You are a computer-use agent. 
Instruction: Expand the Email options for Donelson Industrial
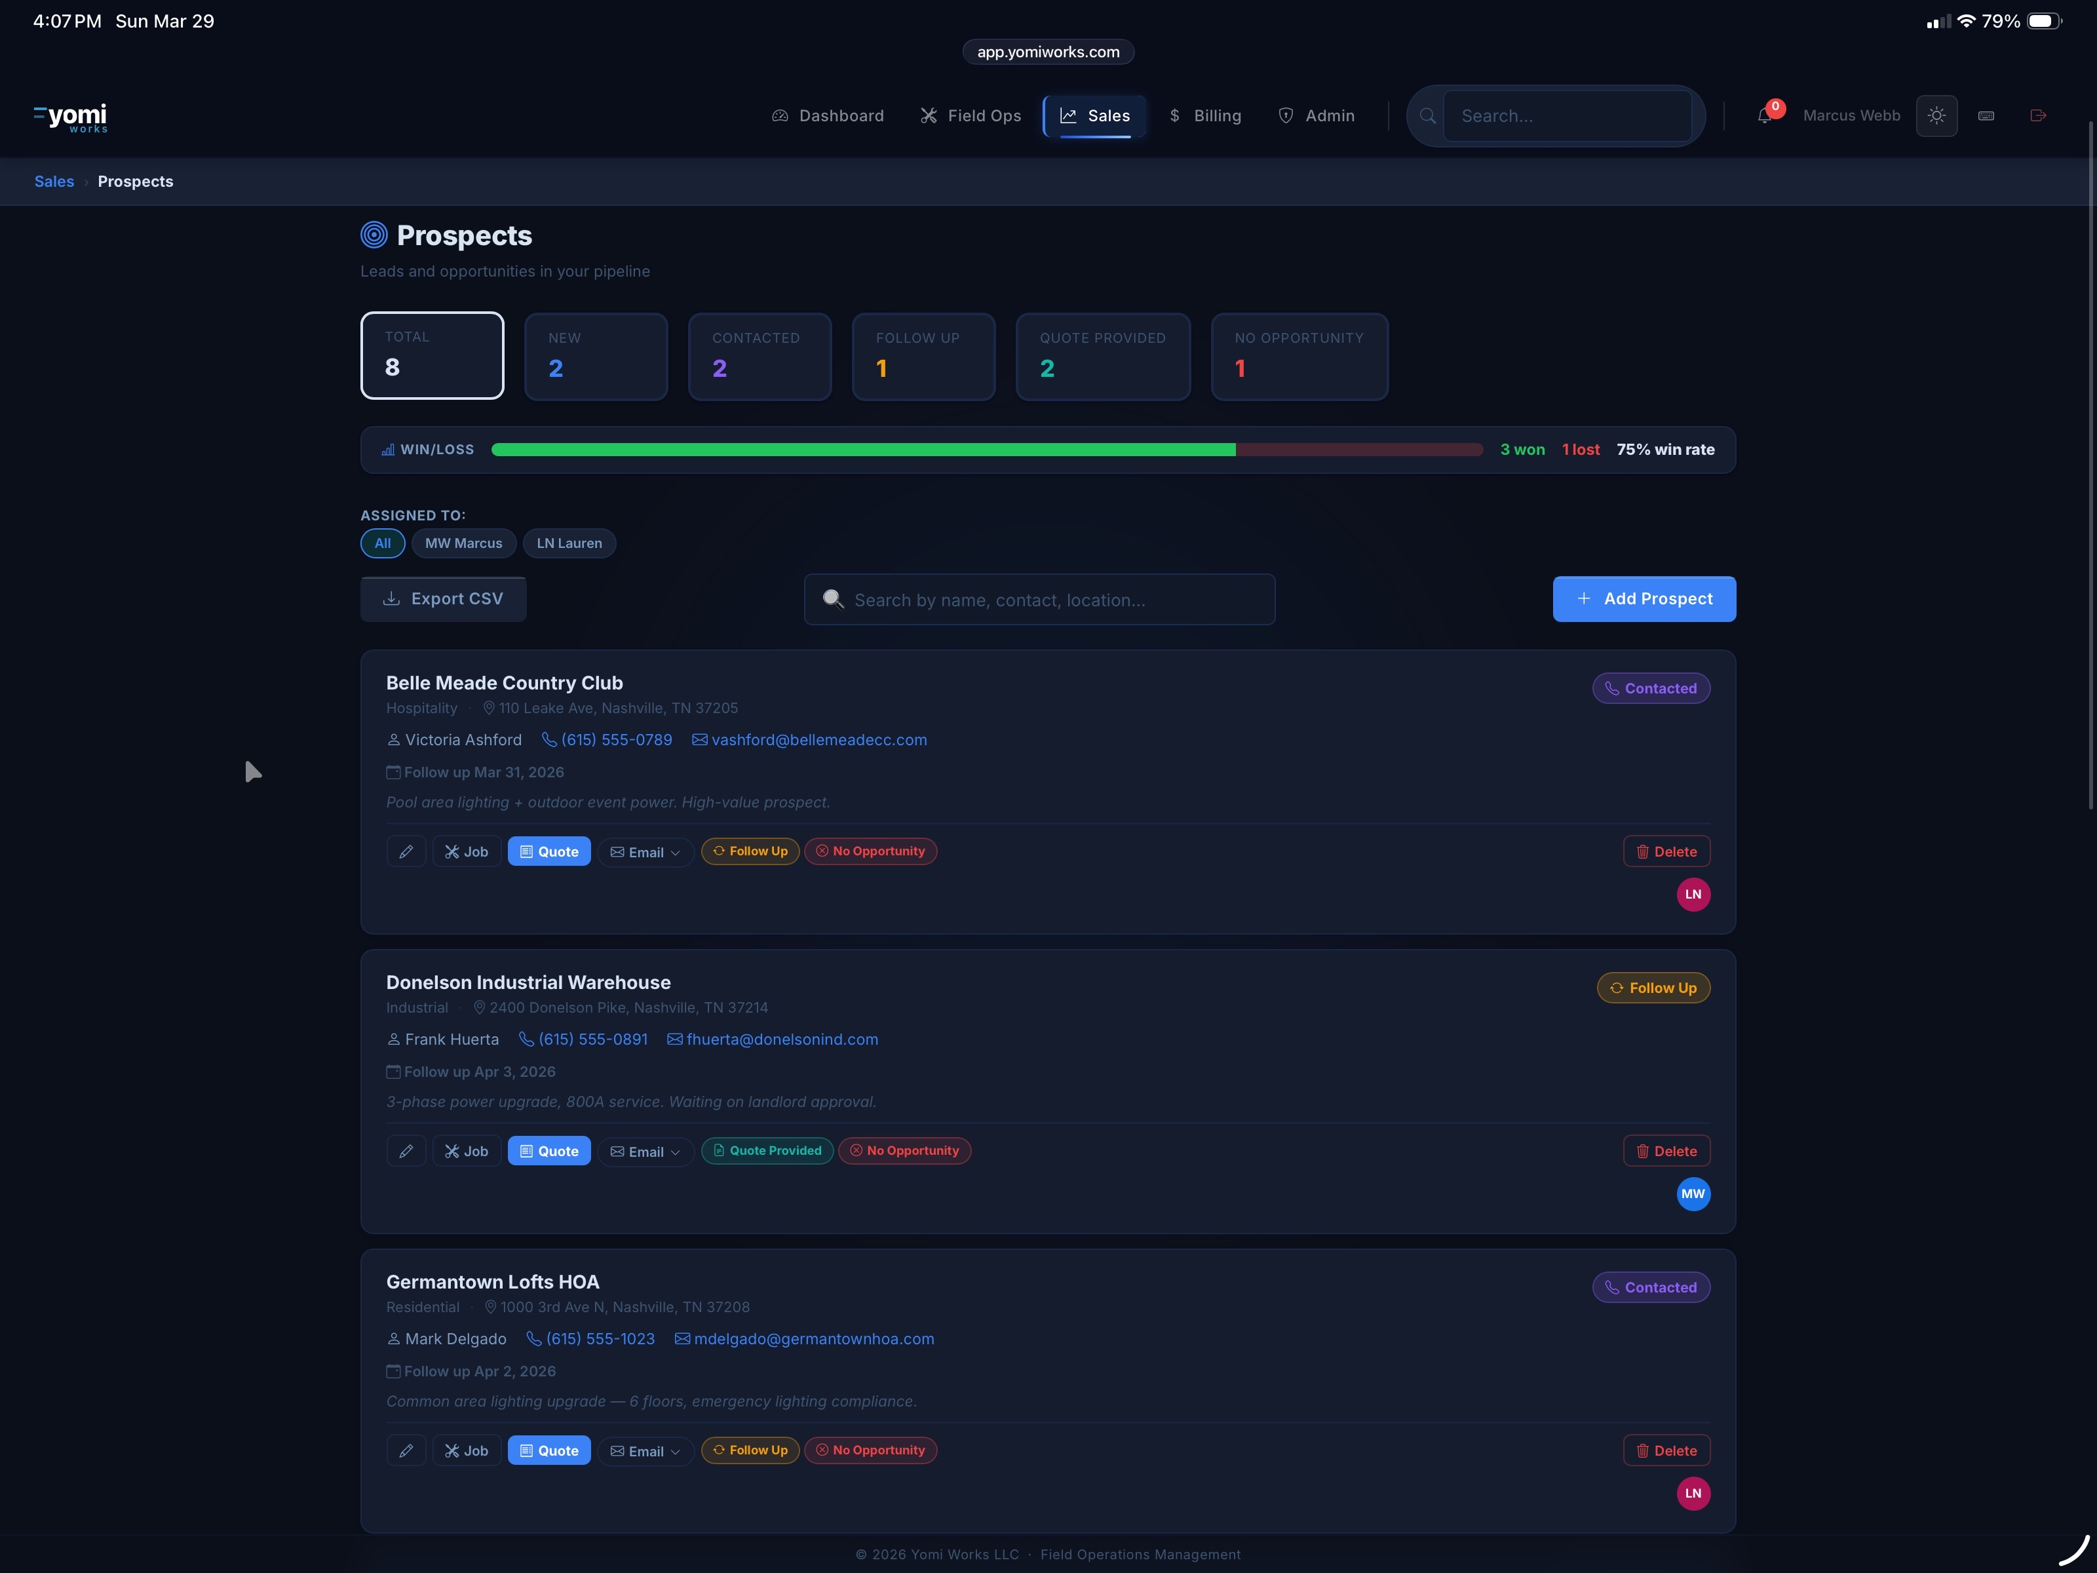pos(645,1151)
